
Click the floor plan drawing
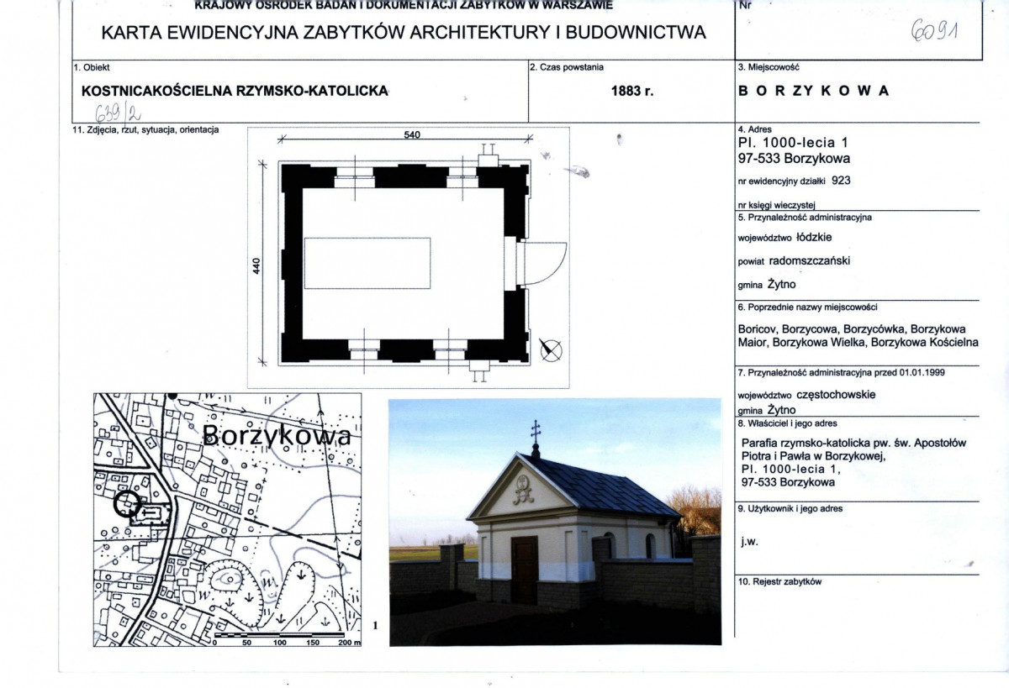(408, 257)
